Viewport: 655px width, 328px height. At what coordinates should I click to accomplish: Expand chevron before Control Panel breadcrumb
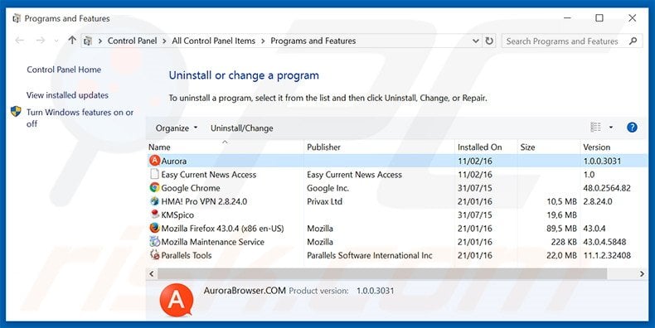100,41
